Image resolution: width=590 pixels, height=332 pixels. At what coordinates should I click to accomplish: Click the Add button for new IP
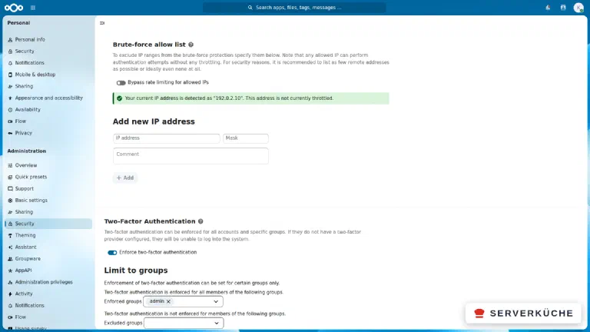click(x=125, y=178)
